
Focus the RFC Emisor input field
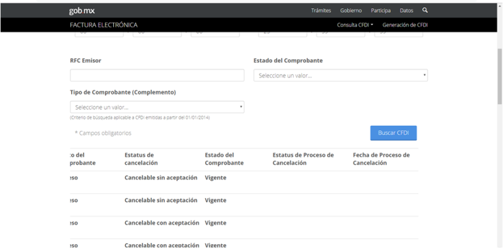click(x=157, y=76)
